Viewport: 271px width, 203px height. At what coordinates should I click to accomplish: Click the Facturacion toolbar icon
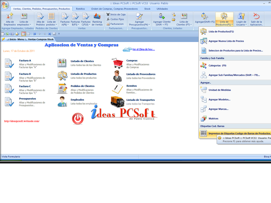[116, 23]
